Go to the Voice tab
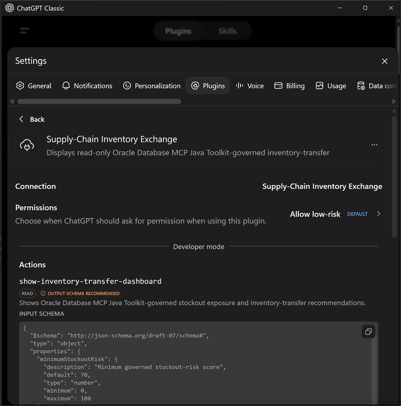The width and height of the screenshot is (401, 406). [x=249, y=86]
